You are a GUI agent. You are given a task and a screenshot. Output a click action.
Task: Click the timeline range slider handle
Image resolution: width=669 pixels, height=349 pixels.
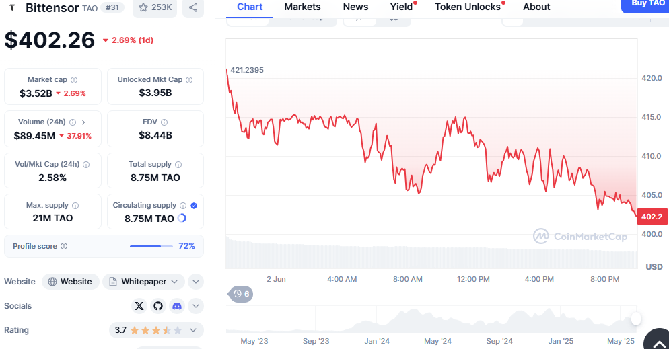pyautogui.click(x=635, y=319)
